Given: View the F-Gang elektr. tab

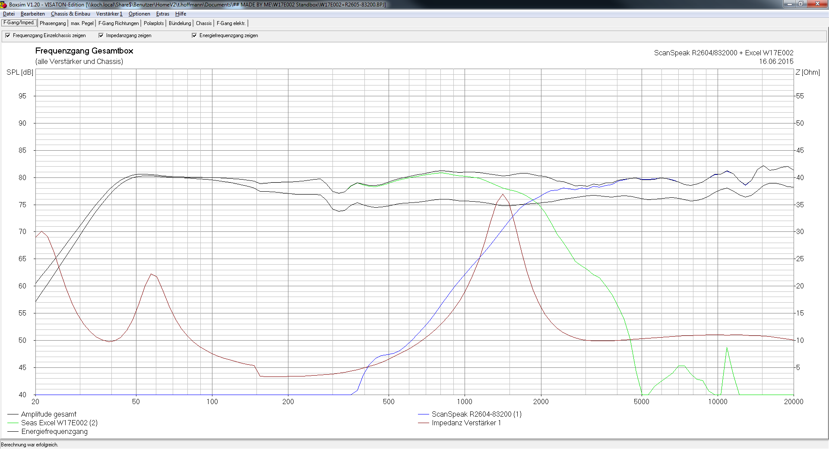Looking at the screenshot, I should (x=231, y=23).
